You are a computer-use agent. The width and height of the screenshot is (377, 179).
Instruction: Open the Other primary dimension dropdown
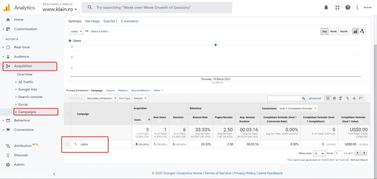(x=158, y=91)
